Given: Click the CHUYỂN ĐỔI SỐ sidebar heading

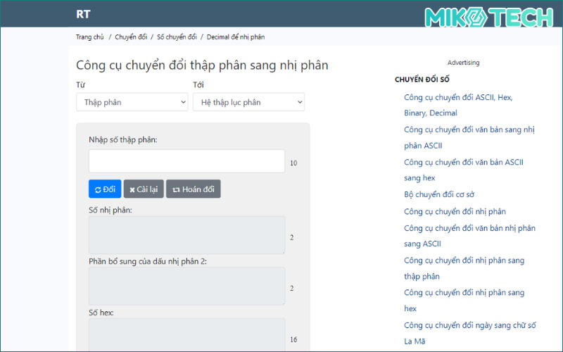Looking at the screenshot, I should pos(422,80).
